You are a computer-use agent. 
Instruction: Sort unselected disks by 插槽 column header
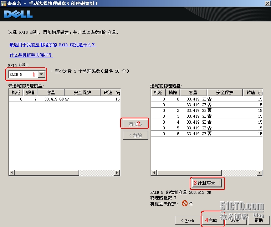point(30,93)
